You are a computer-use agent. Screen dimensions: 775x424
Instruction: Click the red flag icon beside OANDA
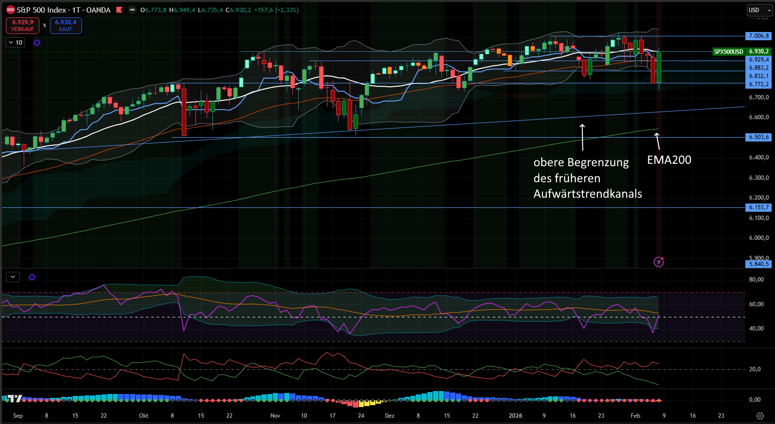point(119,10)
